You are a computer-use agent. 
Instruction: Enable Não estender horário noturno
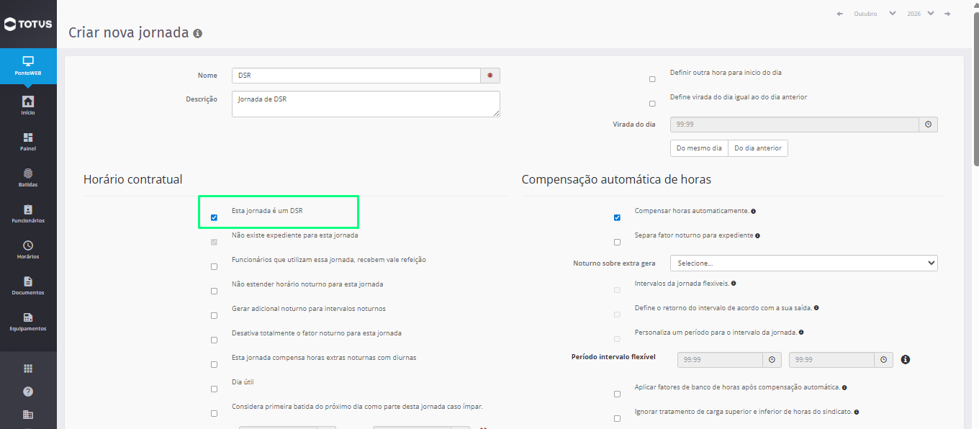pos(214,291)
